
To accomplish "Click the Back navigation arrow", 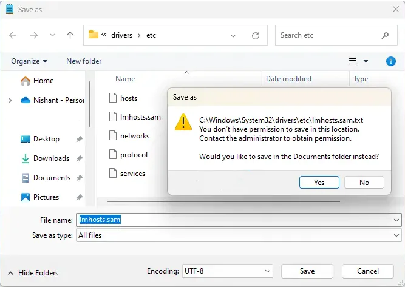I will 13,35.
